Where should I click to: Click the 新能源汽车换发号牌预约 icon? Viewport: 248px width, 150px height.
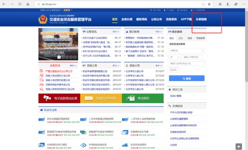point(83,133)
